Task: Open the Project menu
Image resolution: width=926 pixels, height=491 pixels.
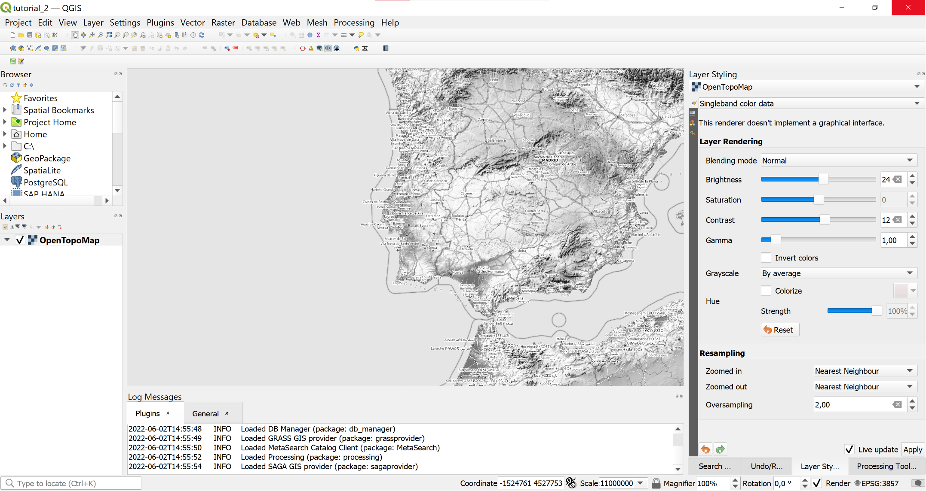Action: point(18,23)
